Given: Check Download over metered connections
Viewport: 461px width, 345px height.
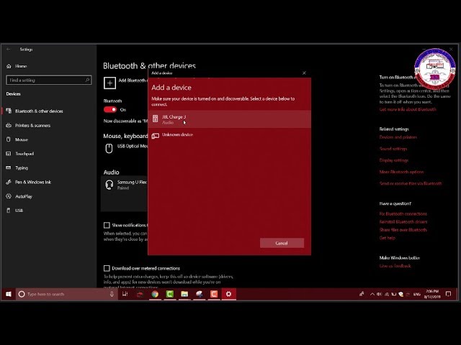Looking at the screenshot, I should 107,268.
